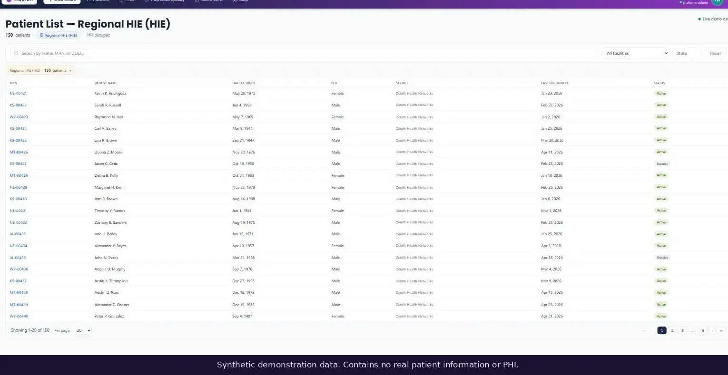Screen dimensions: 728x375
Task: Sort by the Last Encounter column header
Action: 554,83
